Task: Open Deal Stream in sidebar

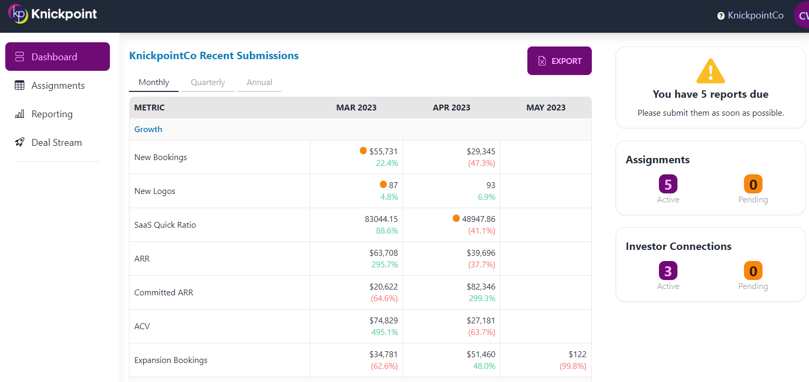Action: 57,142
